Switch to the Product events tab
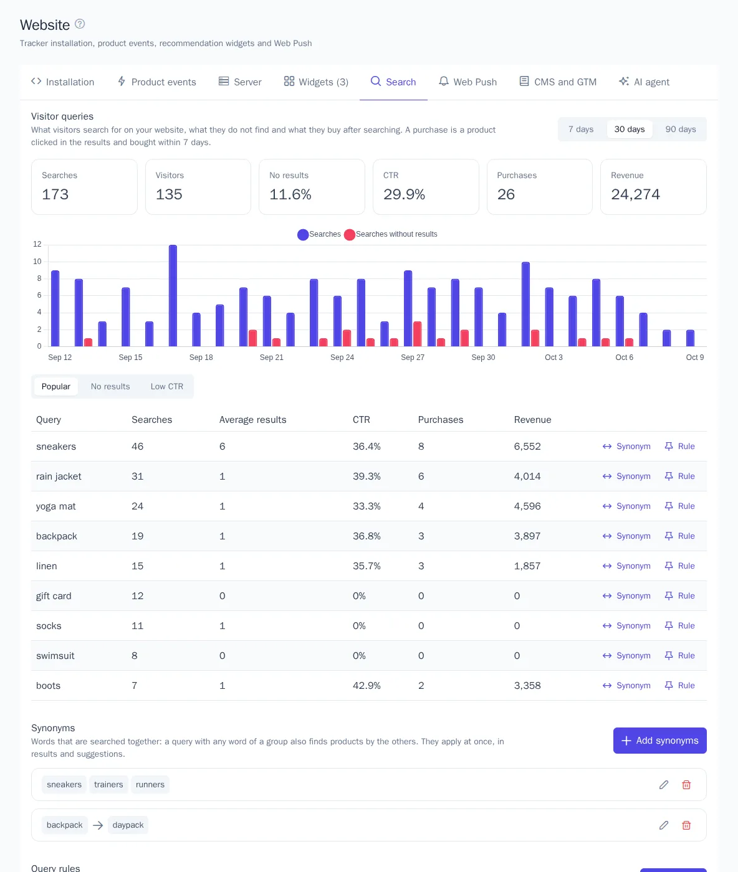 pos(156,82)
